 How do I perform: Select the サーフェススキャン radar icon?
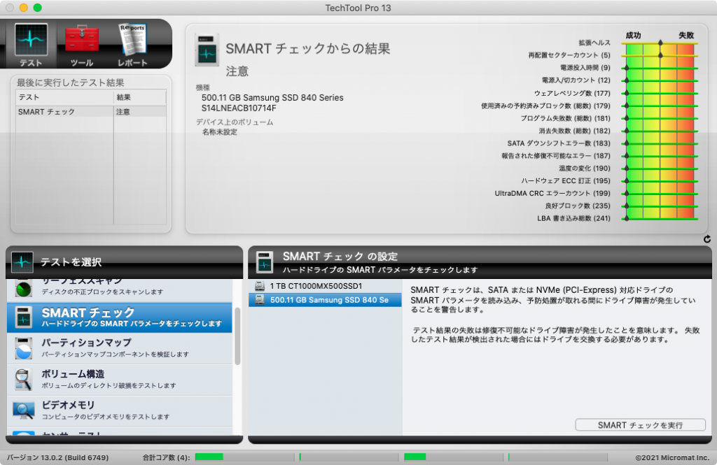click(23, 288)
